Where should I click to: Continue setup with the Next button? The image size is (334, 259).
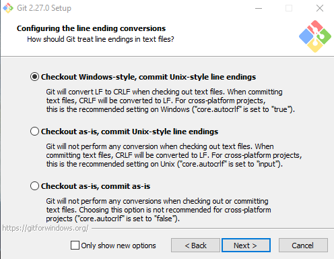(246, 246)
